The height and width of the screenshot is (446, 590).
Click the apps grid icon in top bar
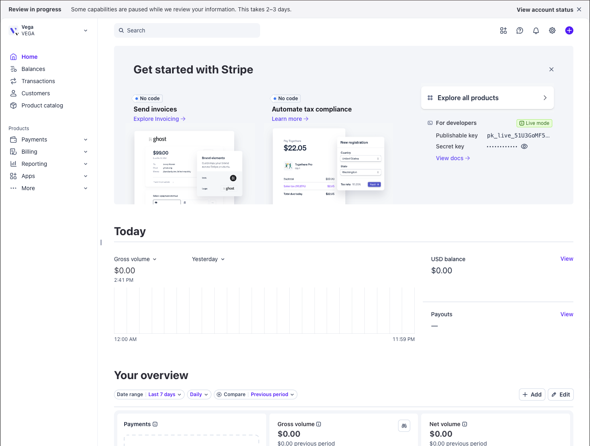[x=504, y=30]
